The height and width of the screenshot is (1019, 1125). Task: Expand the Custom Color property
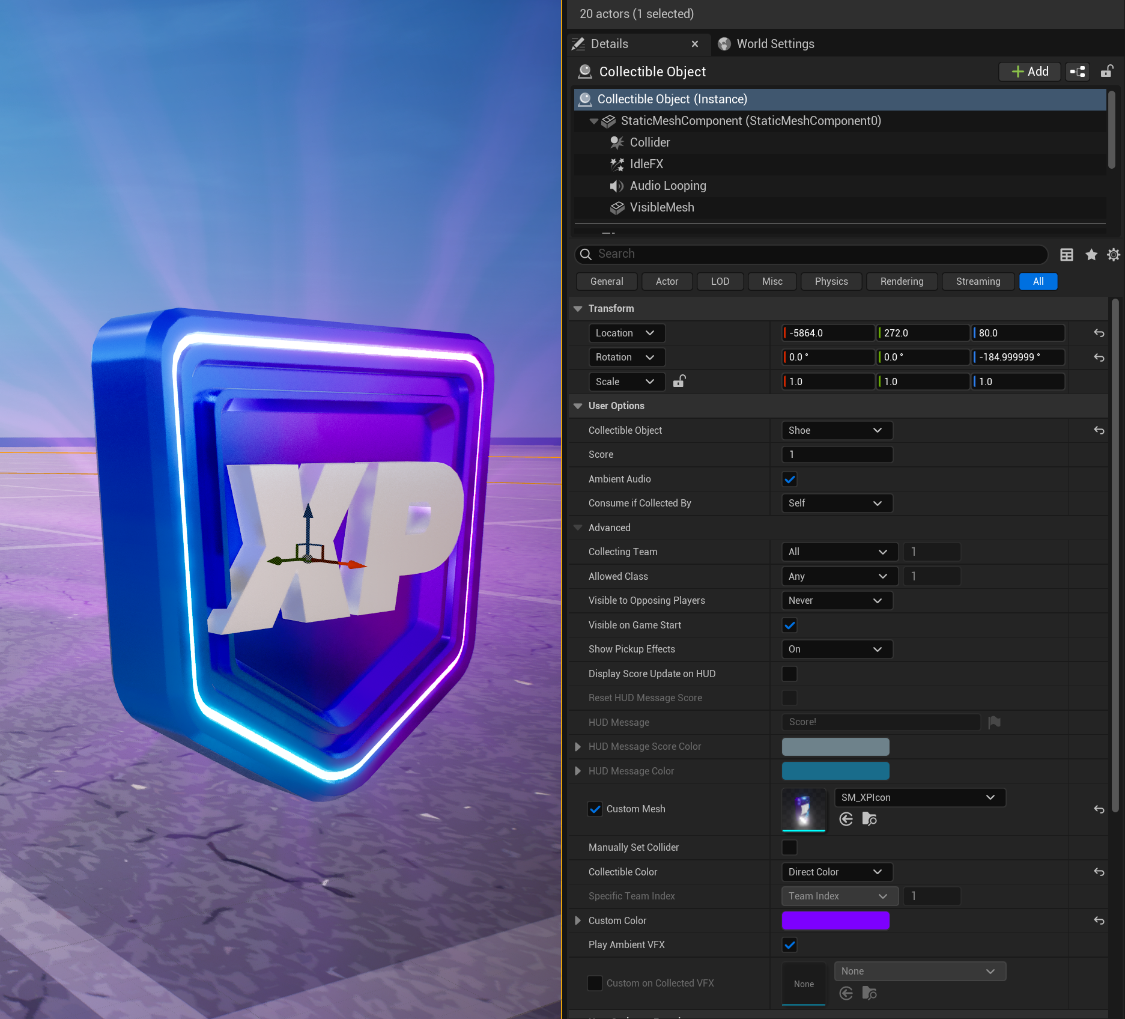(x=578, y=920)
